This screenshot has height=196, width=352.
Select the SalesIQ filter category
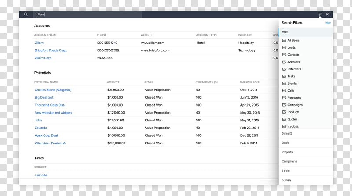305,133
